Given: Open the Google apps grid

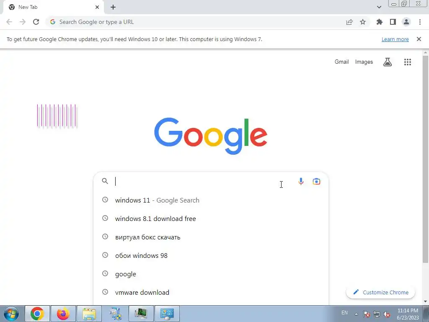Looking at the screenshot, I should [x=408, y=62].
